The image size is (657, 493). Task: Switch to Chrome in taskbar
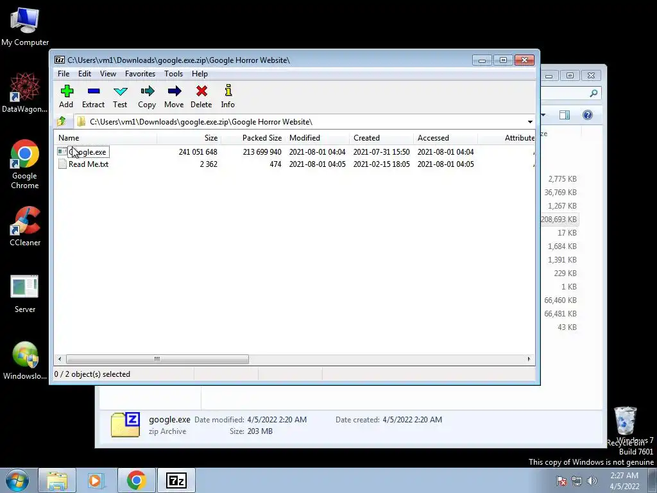(x=136, y=480)
